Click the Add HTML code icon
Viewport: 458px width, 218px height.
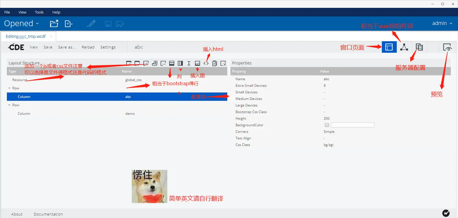click(206, 63)
